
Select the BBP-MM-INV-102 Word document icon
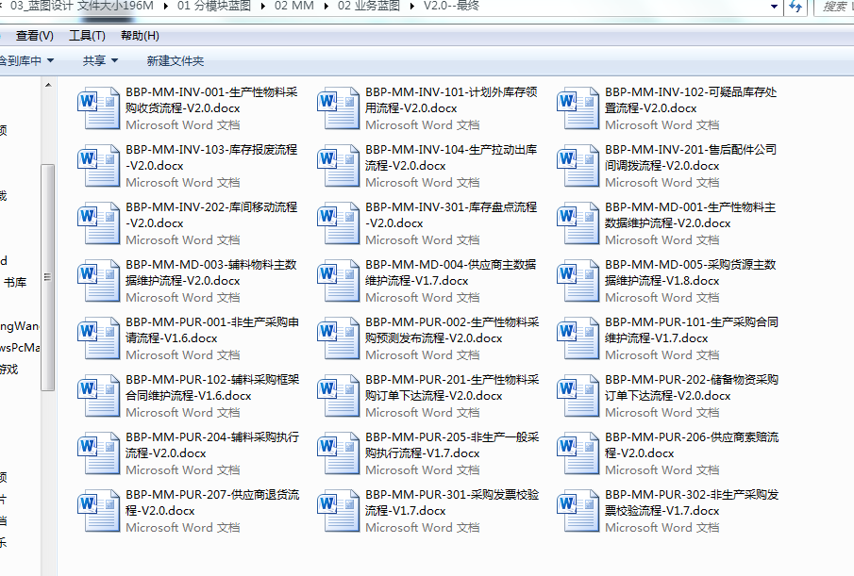[578, 108]
